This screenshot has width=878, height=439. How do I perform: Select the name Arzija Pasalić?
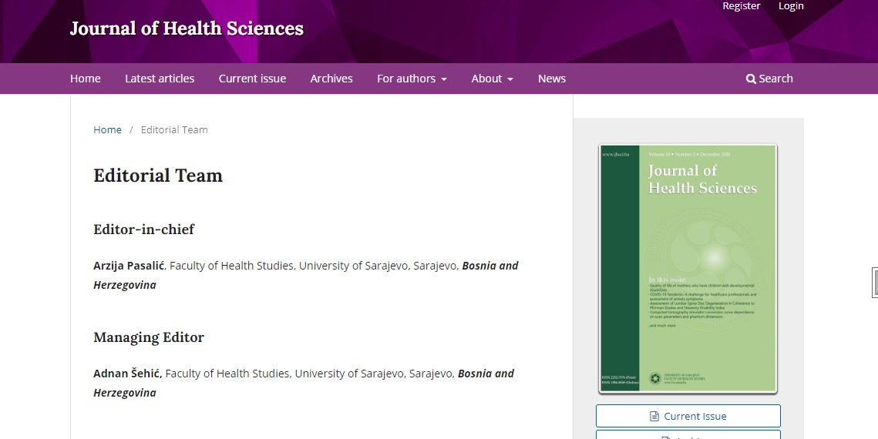point(129,266)
